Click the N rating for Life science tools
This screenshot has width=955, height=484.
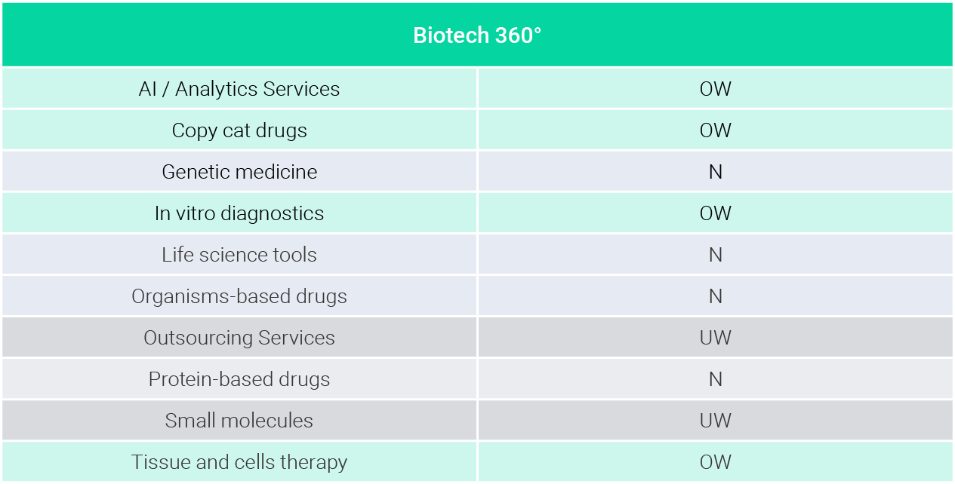[x=716, y=255]
